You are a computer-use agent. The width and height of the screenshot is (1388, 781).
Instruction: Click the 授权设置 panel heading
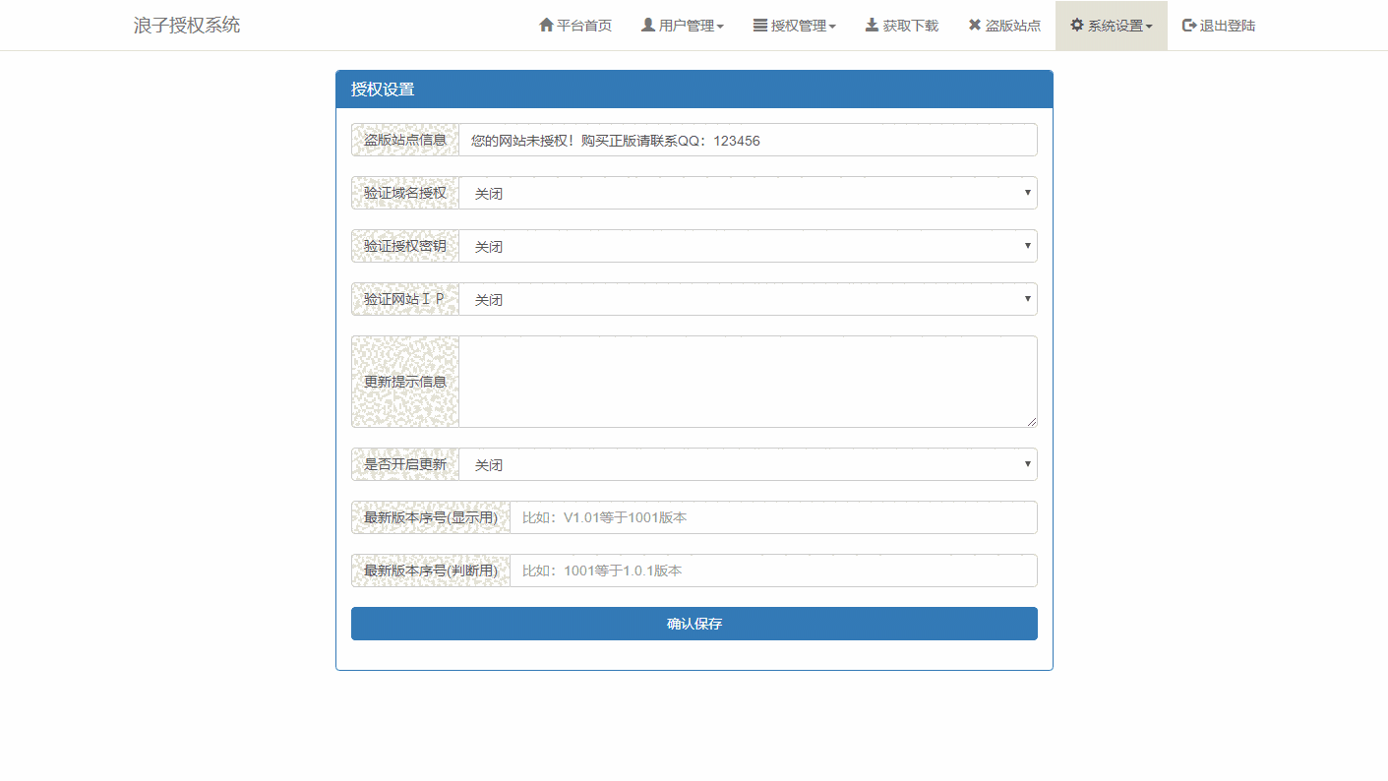pos(694,90)
